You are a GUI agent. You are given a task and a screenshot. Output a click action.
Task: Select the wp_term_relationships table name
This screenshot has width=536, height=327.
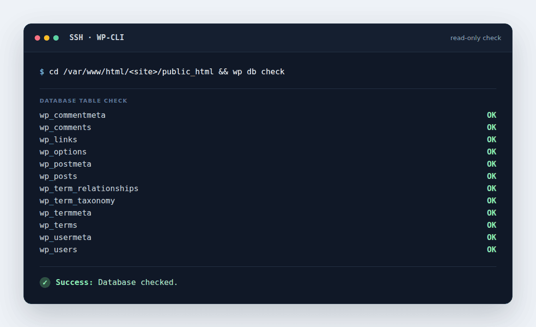[x=89, y=189]
